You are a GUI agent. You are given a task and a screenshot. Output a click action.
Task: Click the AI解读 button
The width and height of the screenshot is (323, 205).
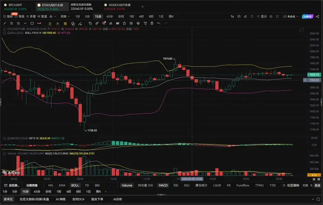click(307, 16)
